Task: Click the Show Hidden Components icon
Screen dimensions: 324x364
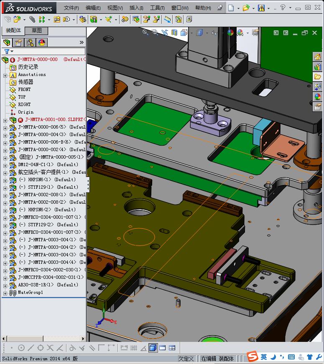Action: coord(82,19)
